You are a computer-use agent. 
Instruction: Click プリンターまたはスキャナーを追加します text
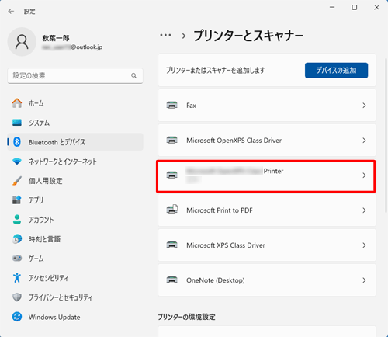[216, 70]
